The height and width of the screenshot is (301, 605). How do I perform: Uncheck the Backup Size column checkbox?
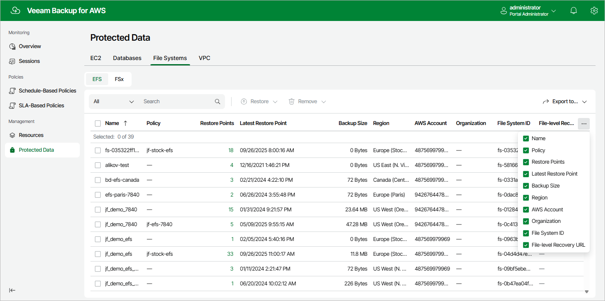coord(526,186)
